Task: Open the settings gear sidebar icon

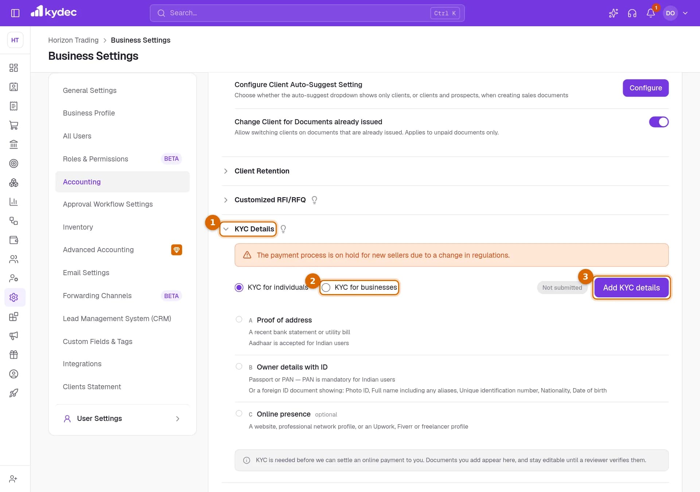Action: pos(13,297)
